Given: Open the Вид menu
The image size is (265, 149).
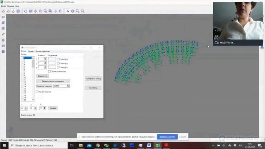Looking at the screenshot, I should tap(17, 6).
